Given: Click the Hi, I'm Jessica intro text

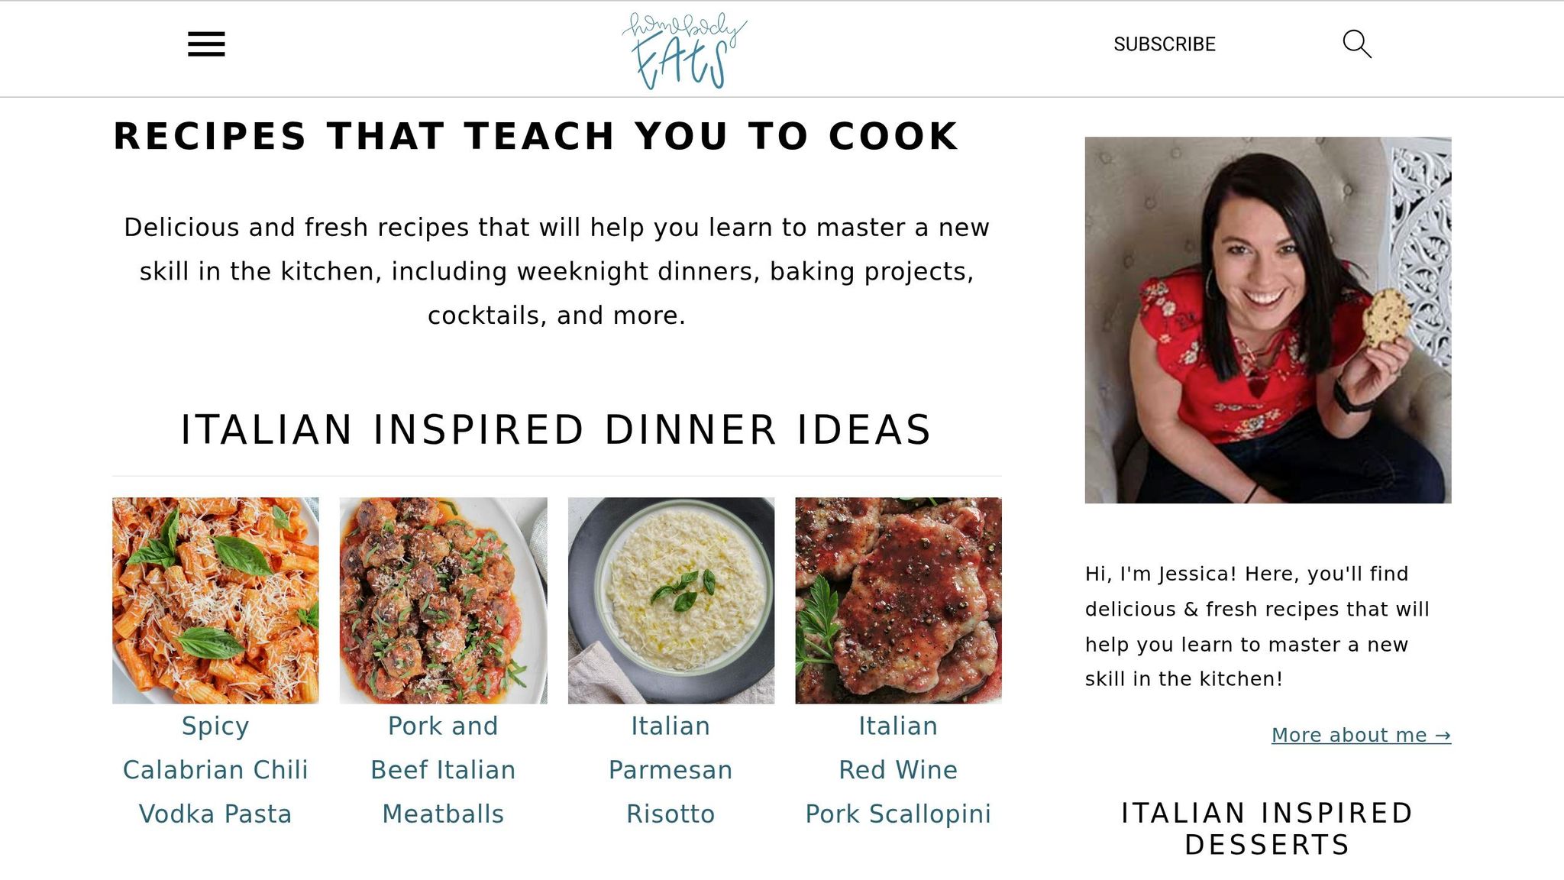Looking at the screenshot, I should coord(1257,626).
